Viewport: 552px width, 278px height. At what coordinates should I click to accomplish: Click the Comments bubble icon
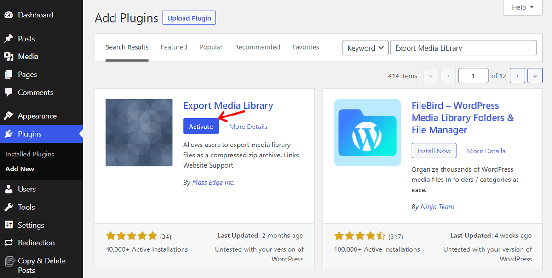(x=9, y=93)
